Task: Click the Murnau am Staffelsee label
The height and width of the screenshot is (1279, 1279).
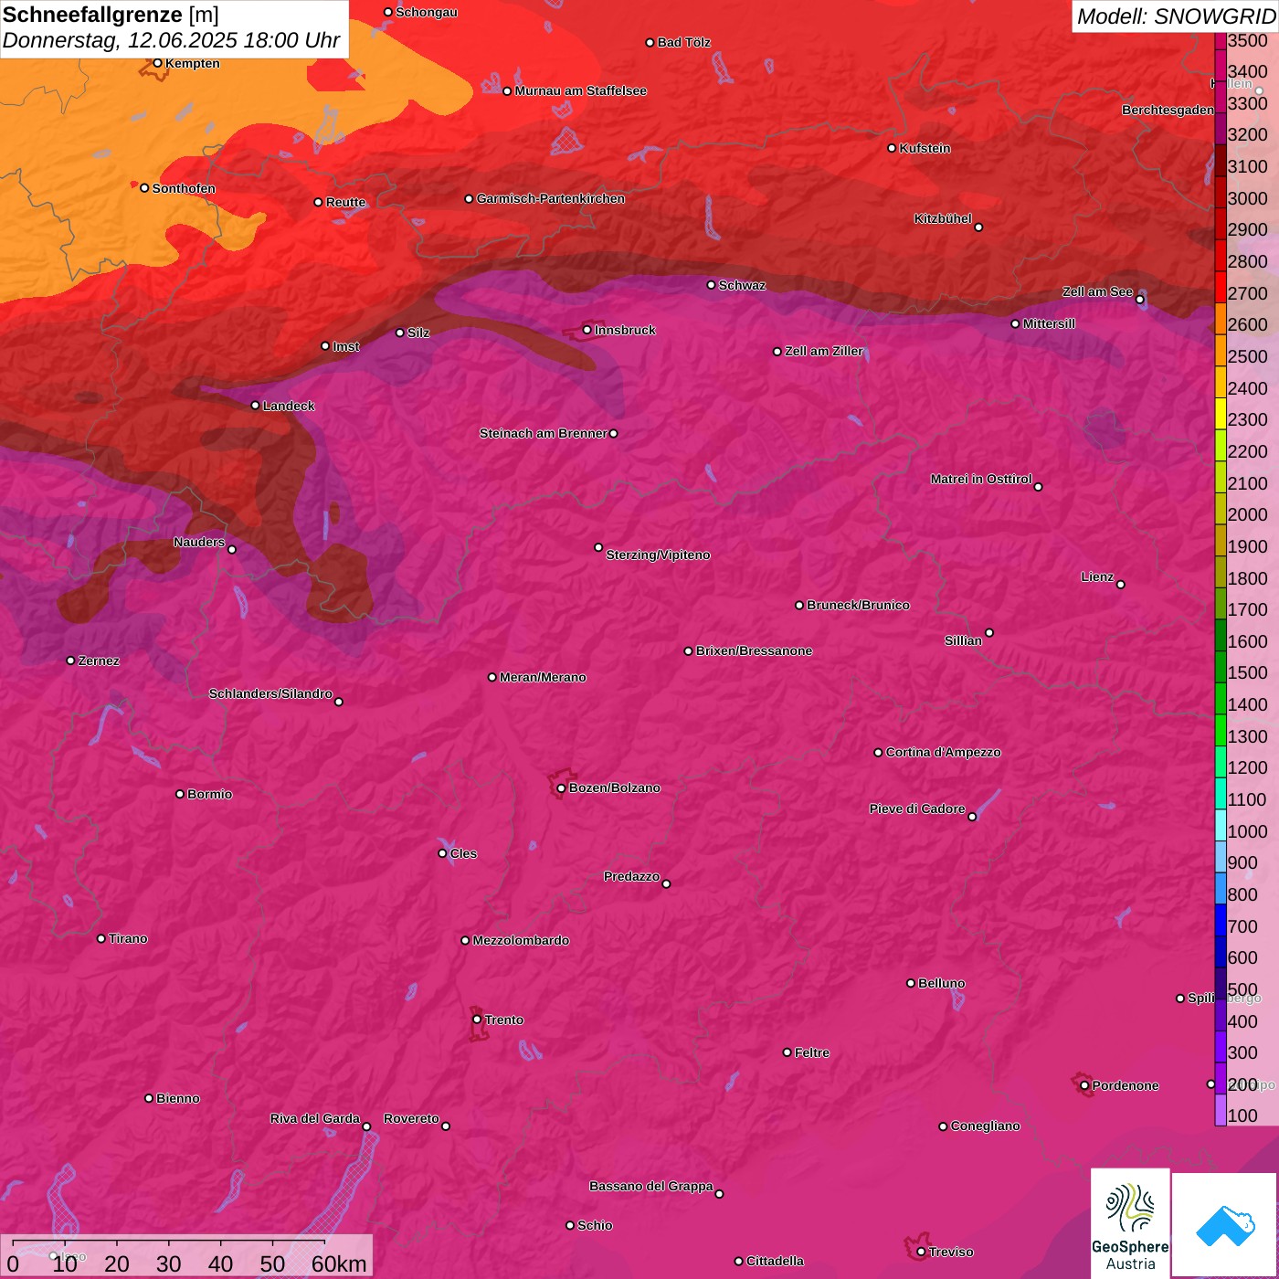Action: point(580,90)
